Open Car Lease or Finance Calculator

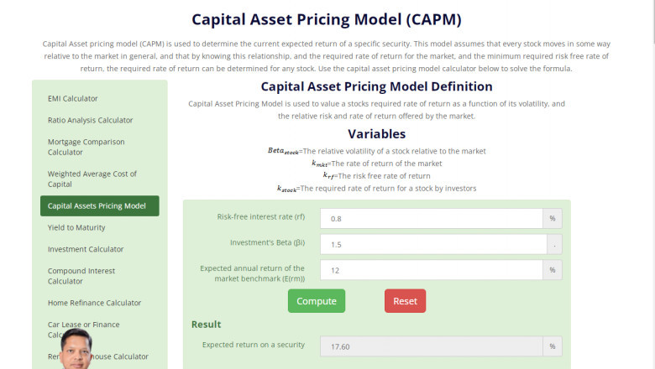84,325
